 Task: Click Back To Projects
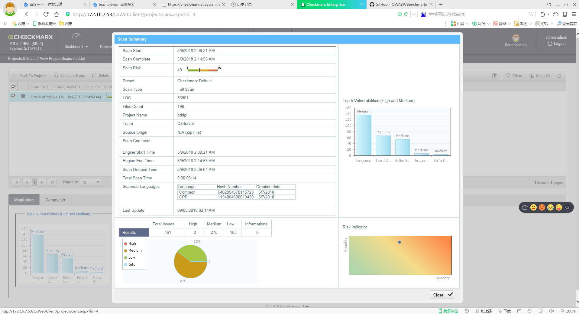(x=30, y=76)
